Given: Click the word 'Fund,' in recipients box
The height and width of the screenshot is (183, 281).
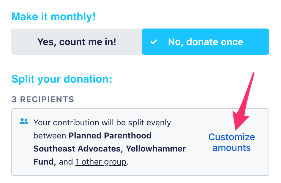Looking at the screenshot, I should [x=45, y=162].
